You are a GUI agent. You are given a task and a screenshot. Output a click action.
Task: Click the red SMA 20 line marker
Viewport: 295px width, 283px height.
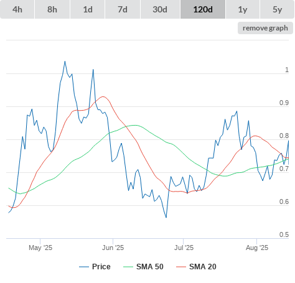tap(181, 267)
